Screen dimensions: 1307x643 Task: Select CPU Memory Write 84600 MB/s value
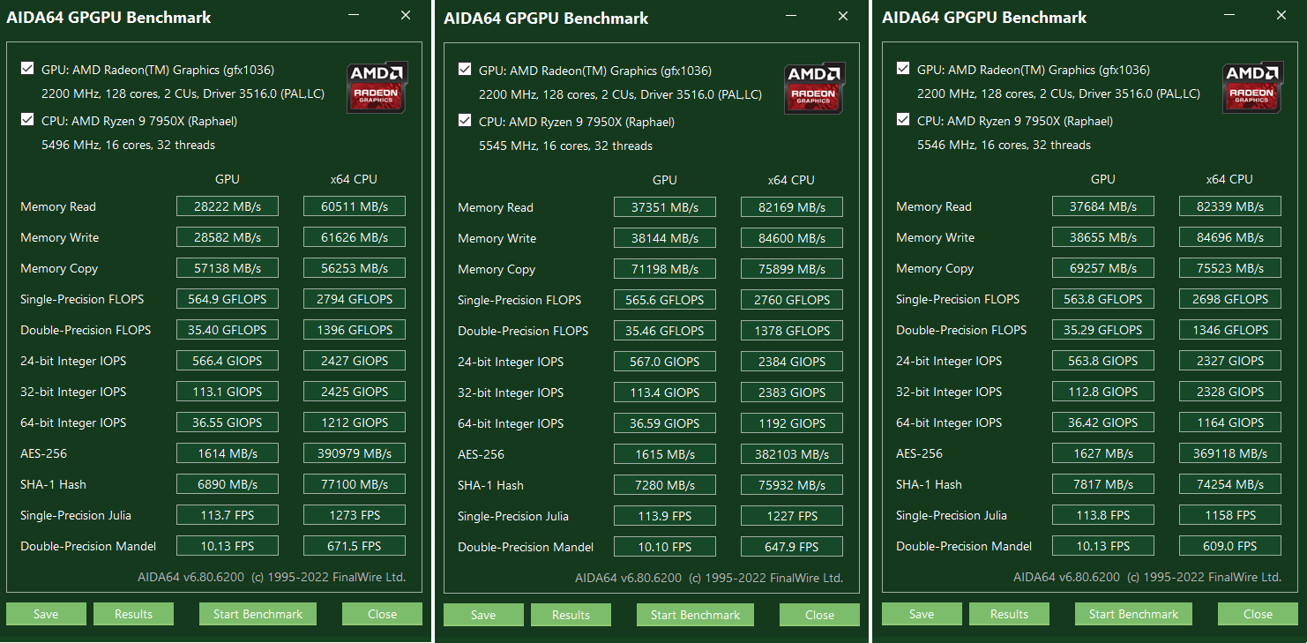coord(792,238)
